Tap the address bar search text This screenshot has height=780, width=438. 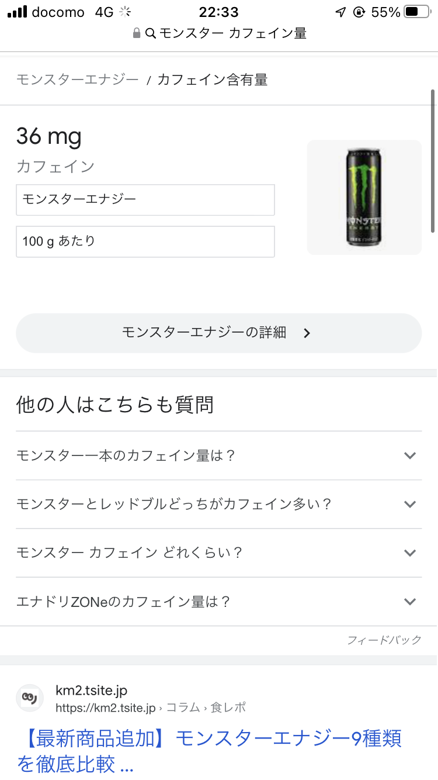232,33
